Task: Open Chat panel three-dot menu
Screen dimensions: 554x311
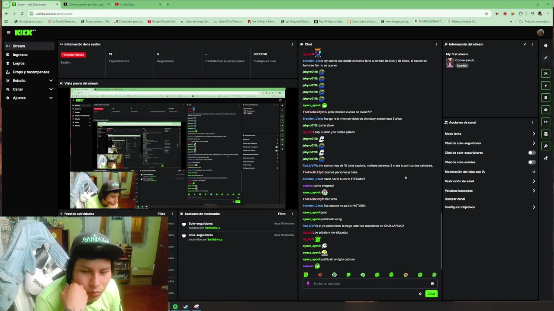Action: (436, 44)
